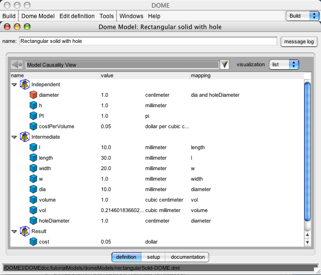Viewport: 321px width, 275px height.
Task: Click the mapping column header
Action: pyautogui.click(x=247, y=75)
